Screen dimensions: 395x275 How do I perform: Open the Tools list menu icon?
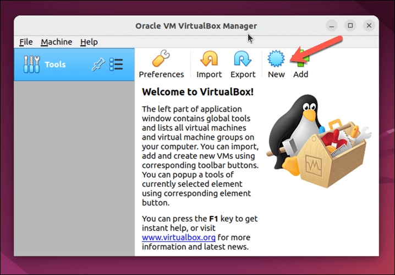tap(116, 64)
